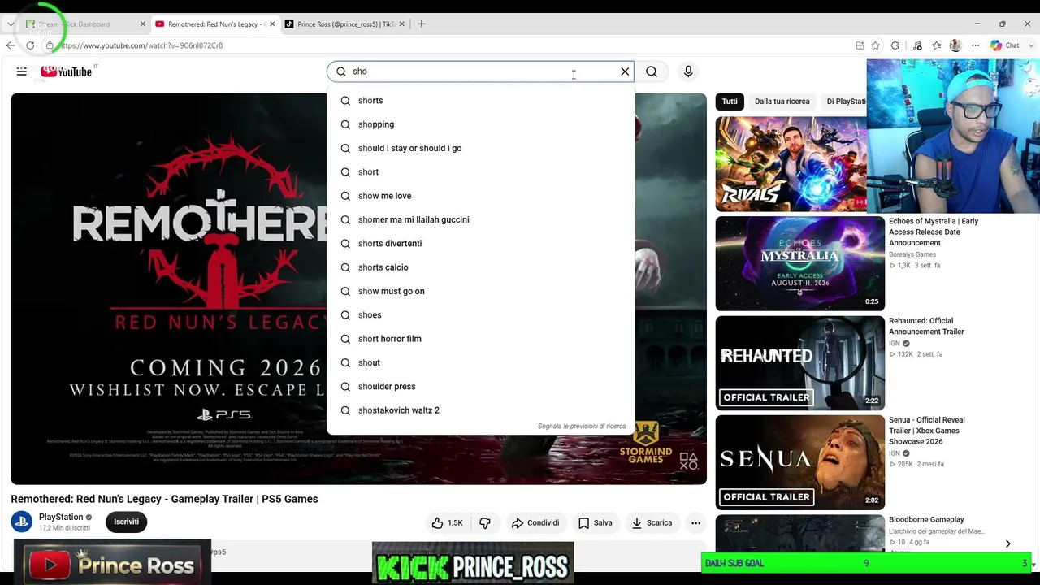
Task: Open "Segnala le previsioni di ricerca" link
Action: point(582,427)
